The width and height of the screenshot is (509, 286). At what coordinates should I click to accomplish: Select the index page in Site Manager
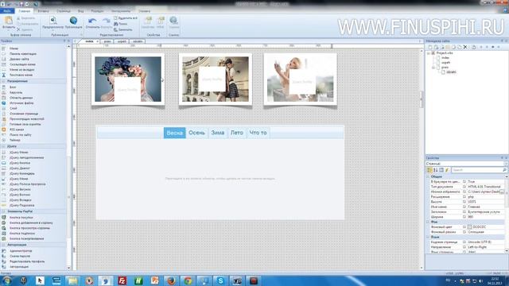[x=445, y=58]
